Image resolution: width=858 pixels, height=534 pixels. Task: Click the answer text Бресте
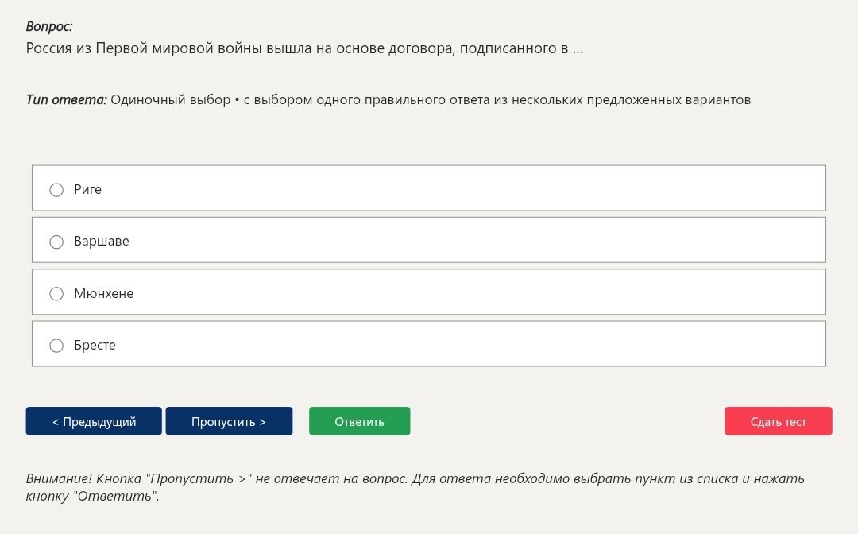(x=95, y=345)
